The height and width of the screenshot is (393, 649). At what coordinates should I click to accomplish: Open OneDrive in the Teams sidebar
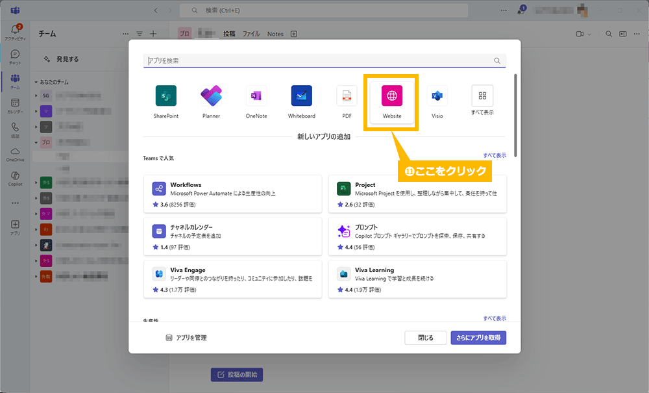[x=16, y=154]
